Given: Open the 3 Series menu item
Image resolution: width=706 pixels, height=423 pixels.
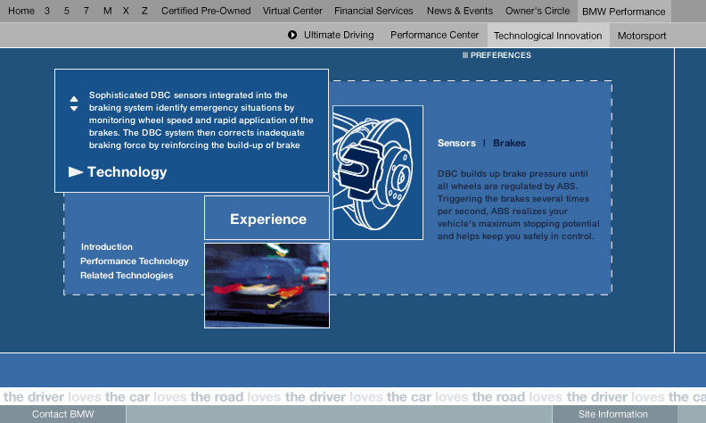Looking at the screenshot, I should point(47,11).
